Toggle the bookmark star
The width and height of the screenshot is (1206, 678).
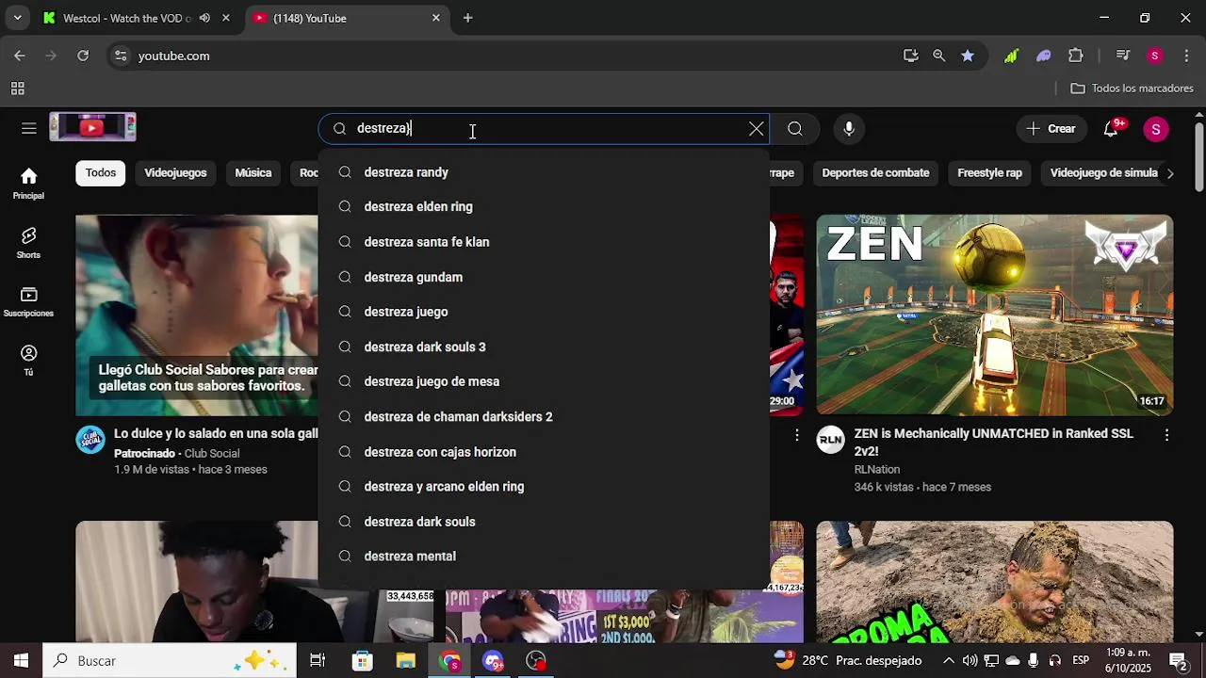[x=968, y=56]
